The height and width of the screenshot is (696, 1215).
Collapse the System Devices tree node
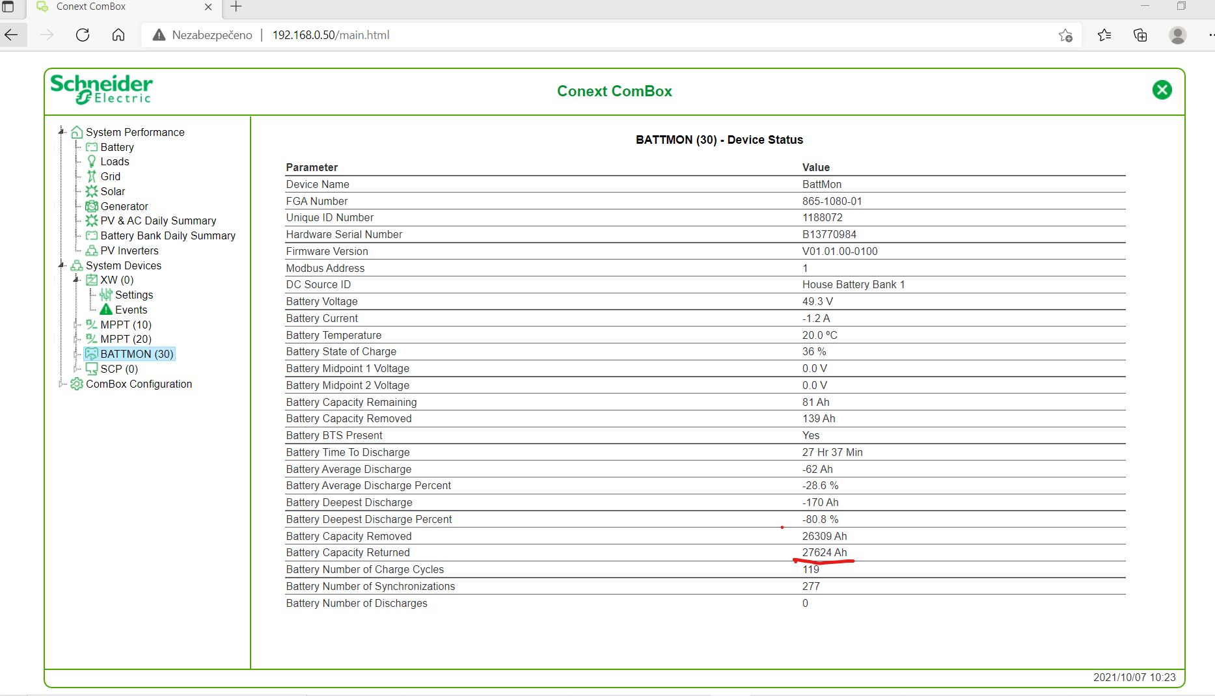point(62,265)
